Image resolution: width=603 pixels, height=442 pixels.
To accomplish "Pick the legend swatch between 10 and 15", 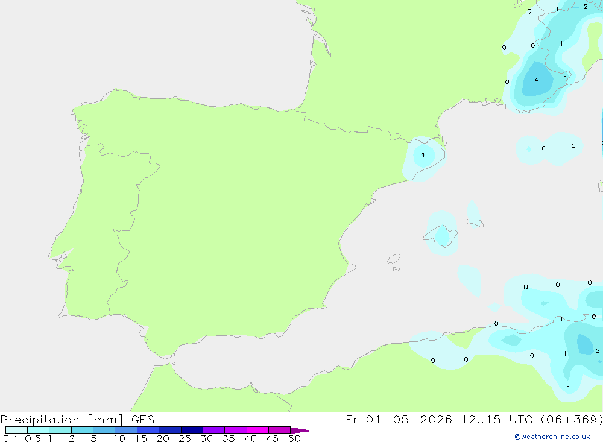I will click(x=126, y=430).
